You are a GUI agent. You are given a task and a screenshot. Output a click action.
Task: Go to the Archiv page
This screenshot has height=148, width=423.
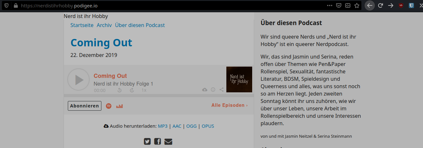[104, 25]
